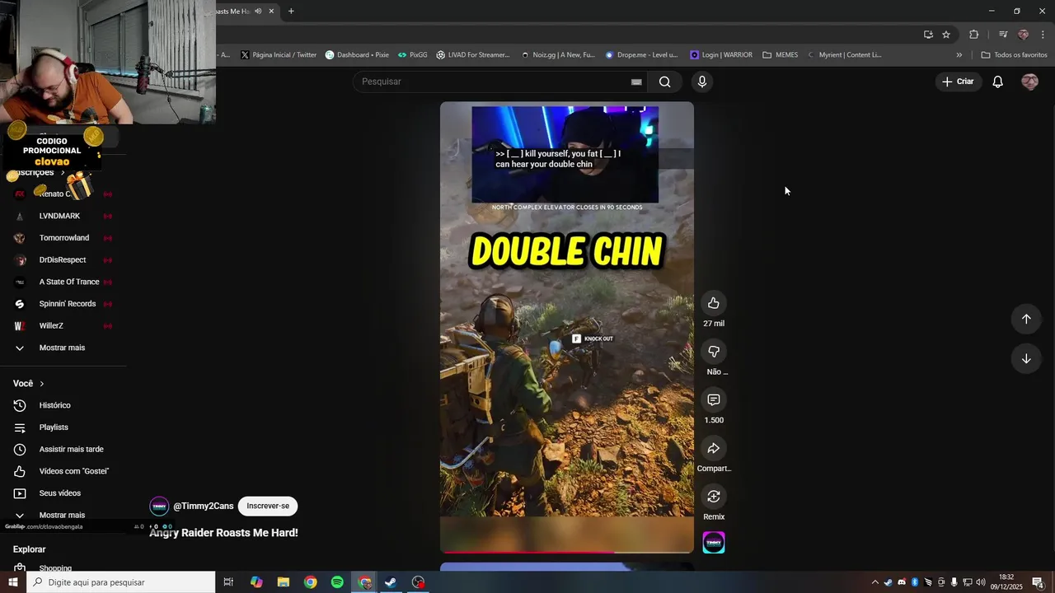Open the Você section chevron

click(42, 384)
